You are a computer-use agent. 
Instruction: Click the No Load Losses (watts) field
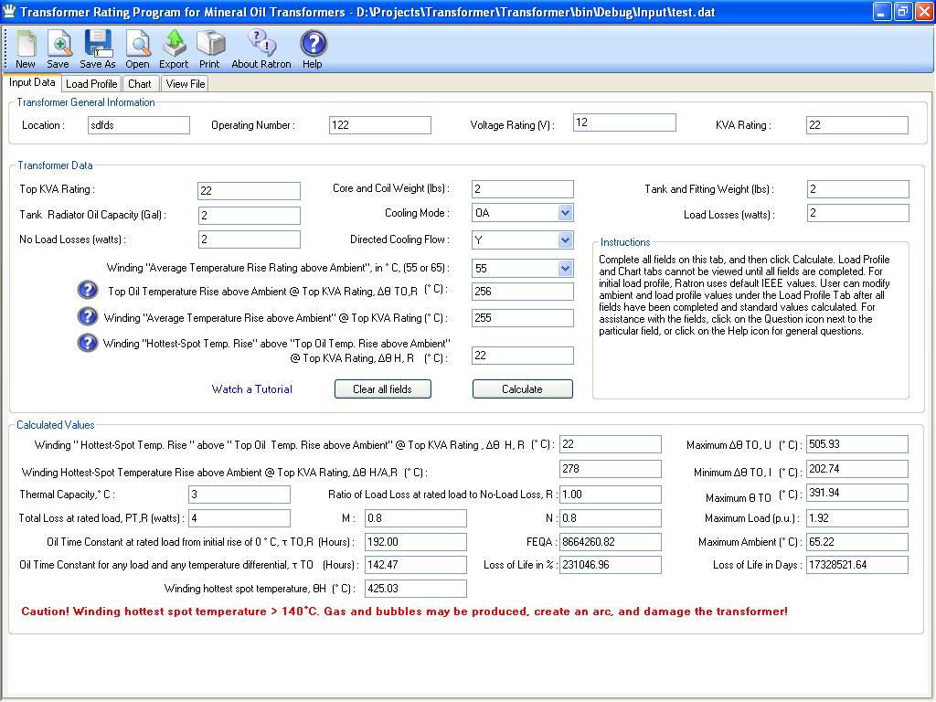pos(249,239)
